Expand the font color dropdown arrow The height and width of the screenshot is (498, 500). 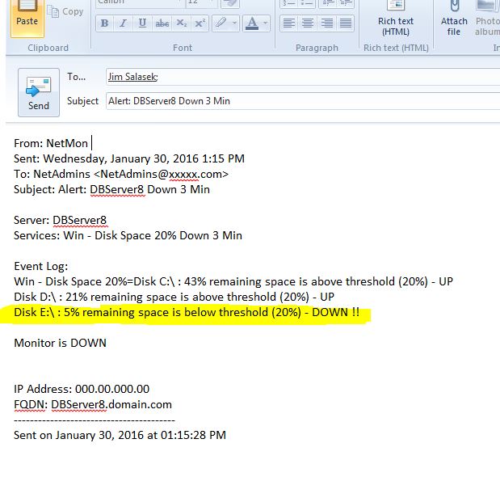pos(265,23)
